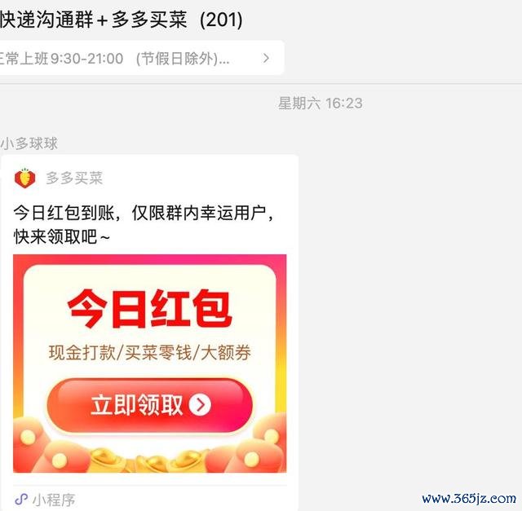
Task: Tap the 立即领取 red button
Action: pyautogui.click(x=150, y=405)
